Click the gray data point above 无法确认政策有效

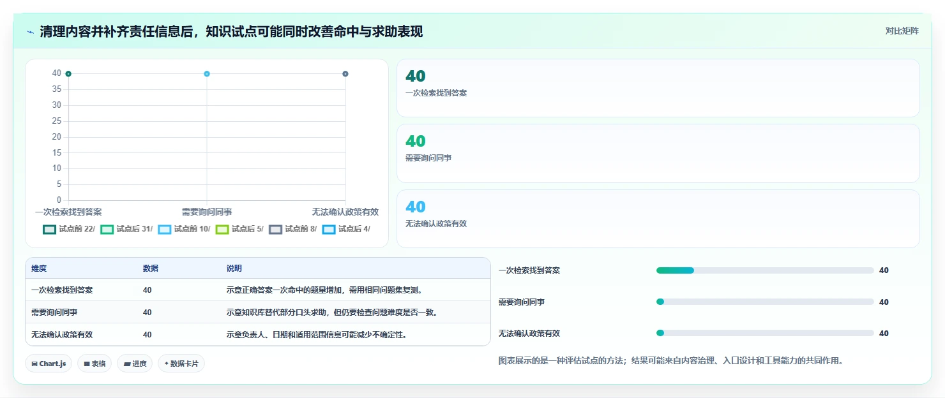coord(345,74)
